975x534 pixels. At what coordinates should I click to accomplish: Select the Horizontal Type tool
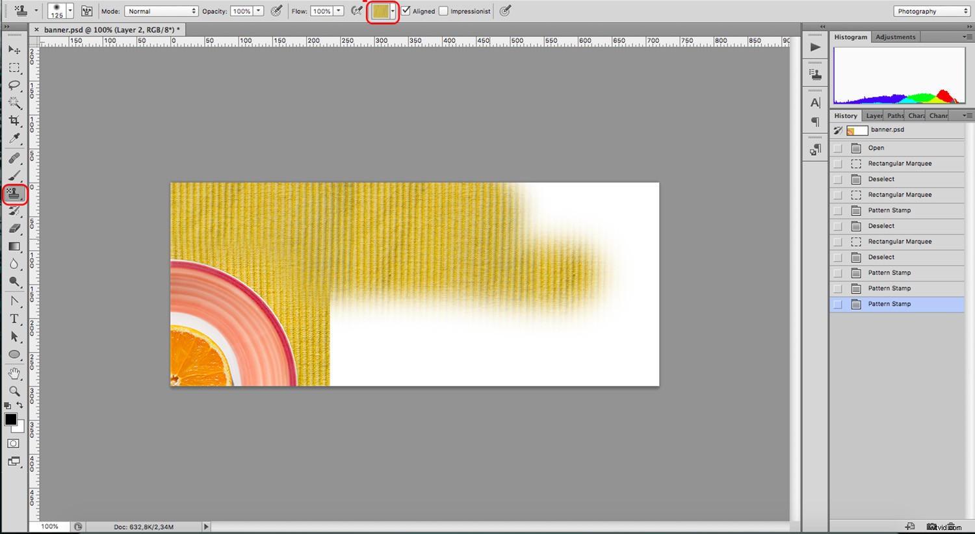(x=14, y=318)
